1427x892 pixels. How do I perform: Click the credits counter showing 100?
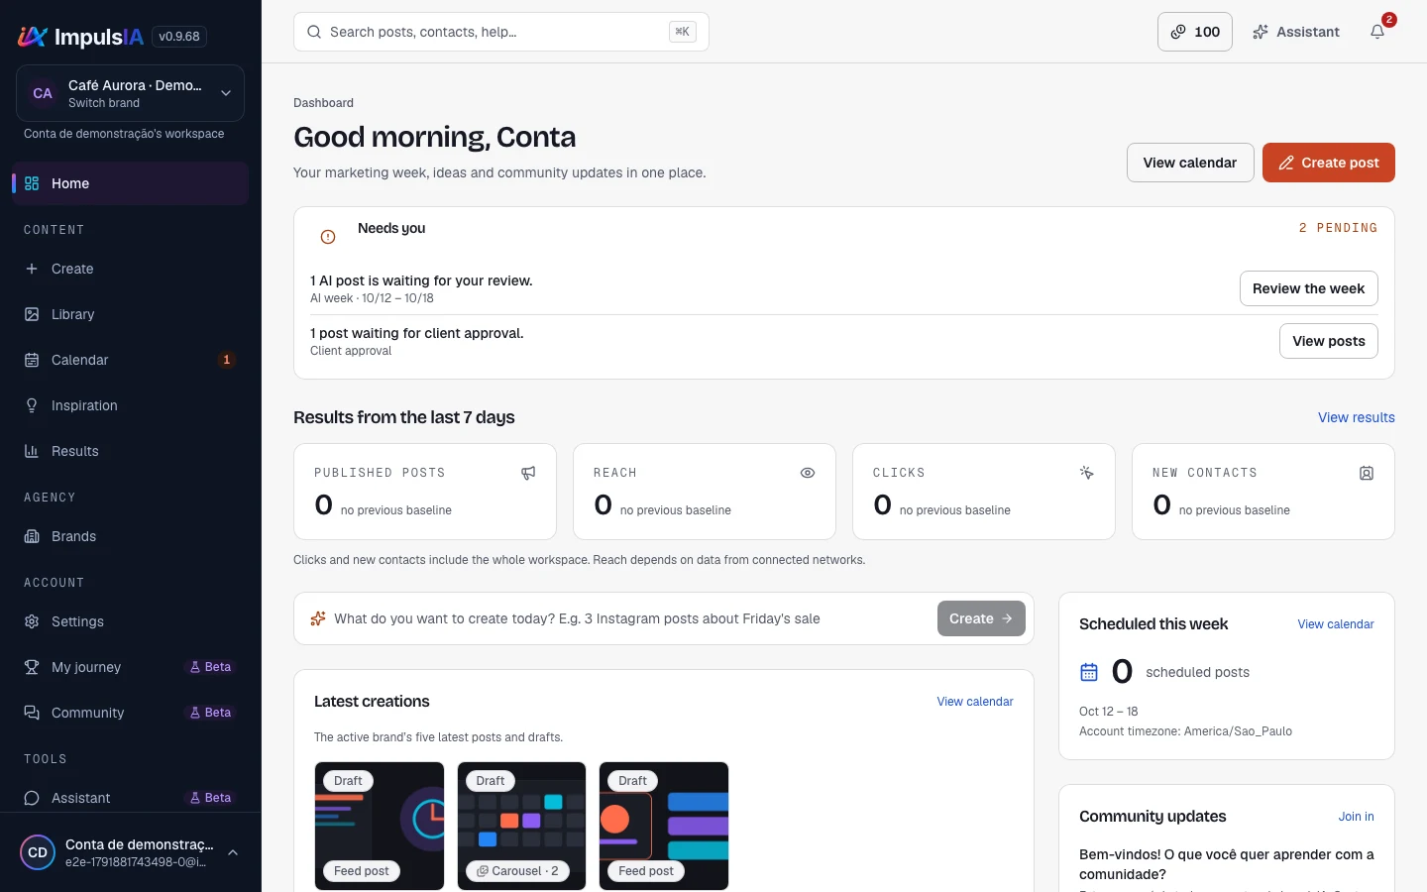tap(1195, 32)
